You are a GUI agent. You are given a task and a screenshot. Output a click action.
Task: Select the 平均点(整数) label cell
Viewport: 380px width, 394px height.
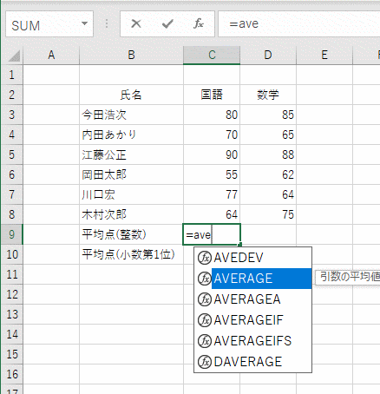tap(131, 234)
